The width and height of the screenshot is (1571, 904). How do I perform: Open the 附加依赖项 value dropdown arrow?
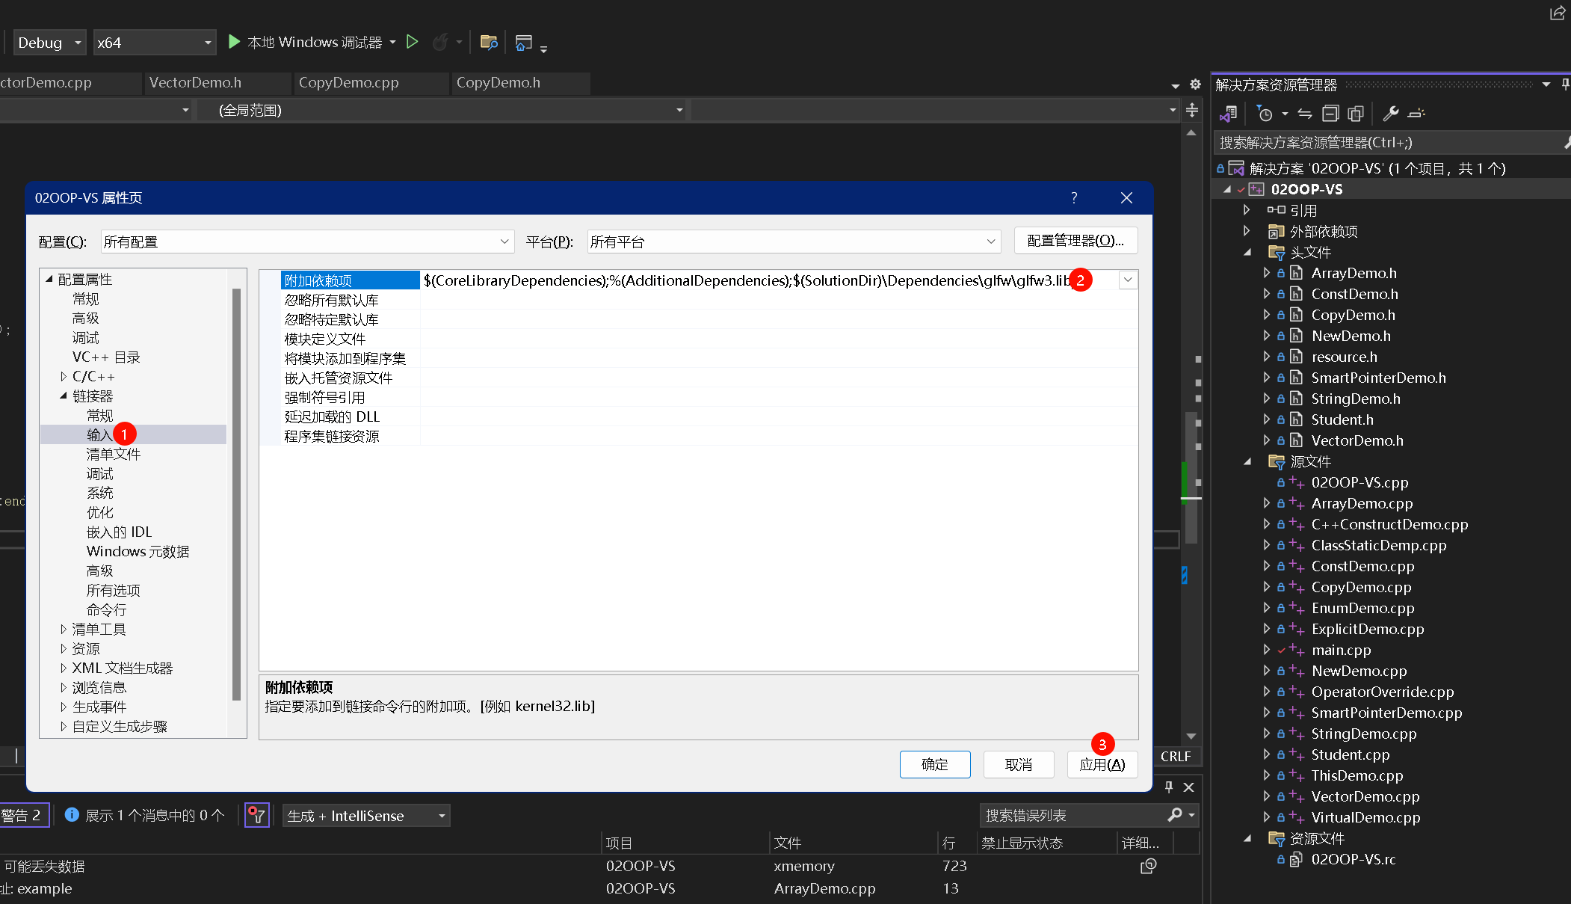1128,280
